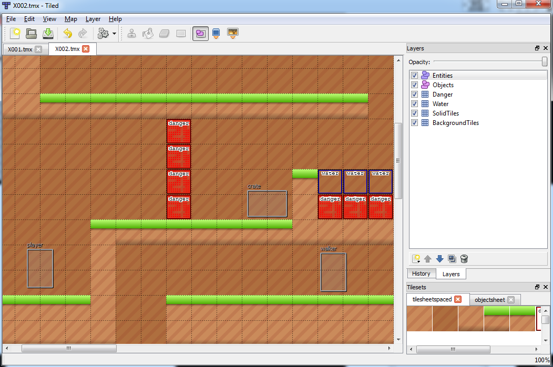553x367 pixels.
Task: Close the objectsheet tileset tab
Action: [x=511, y=300]
